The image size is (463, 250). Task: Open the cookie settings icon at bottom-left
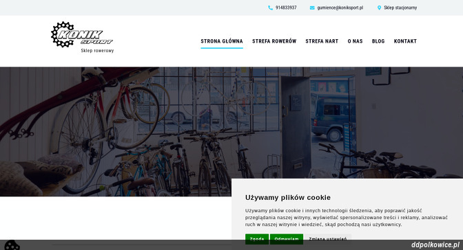[x=12, y=245]
